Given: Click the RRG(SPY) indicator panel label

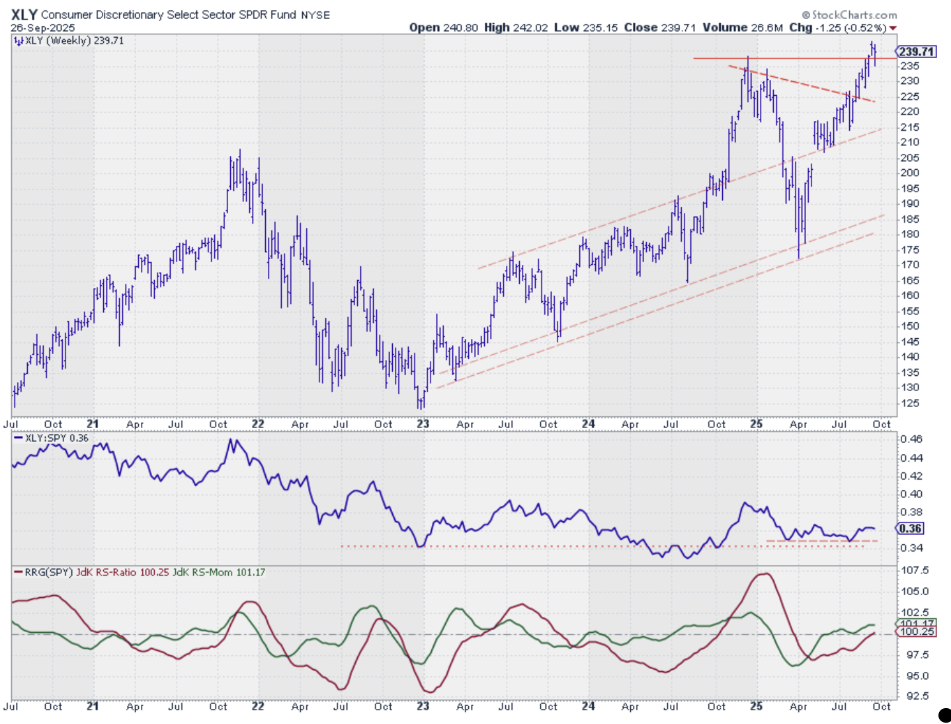Looking at the screenshot, I should coord(48,572).
